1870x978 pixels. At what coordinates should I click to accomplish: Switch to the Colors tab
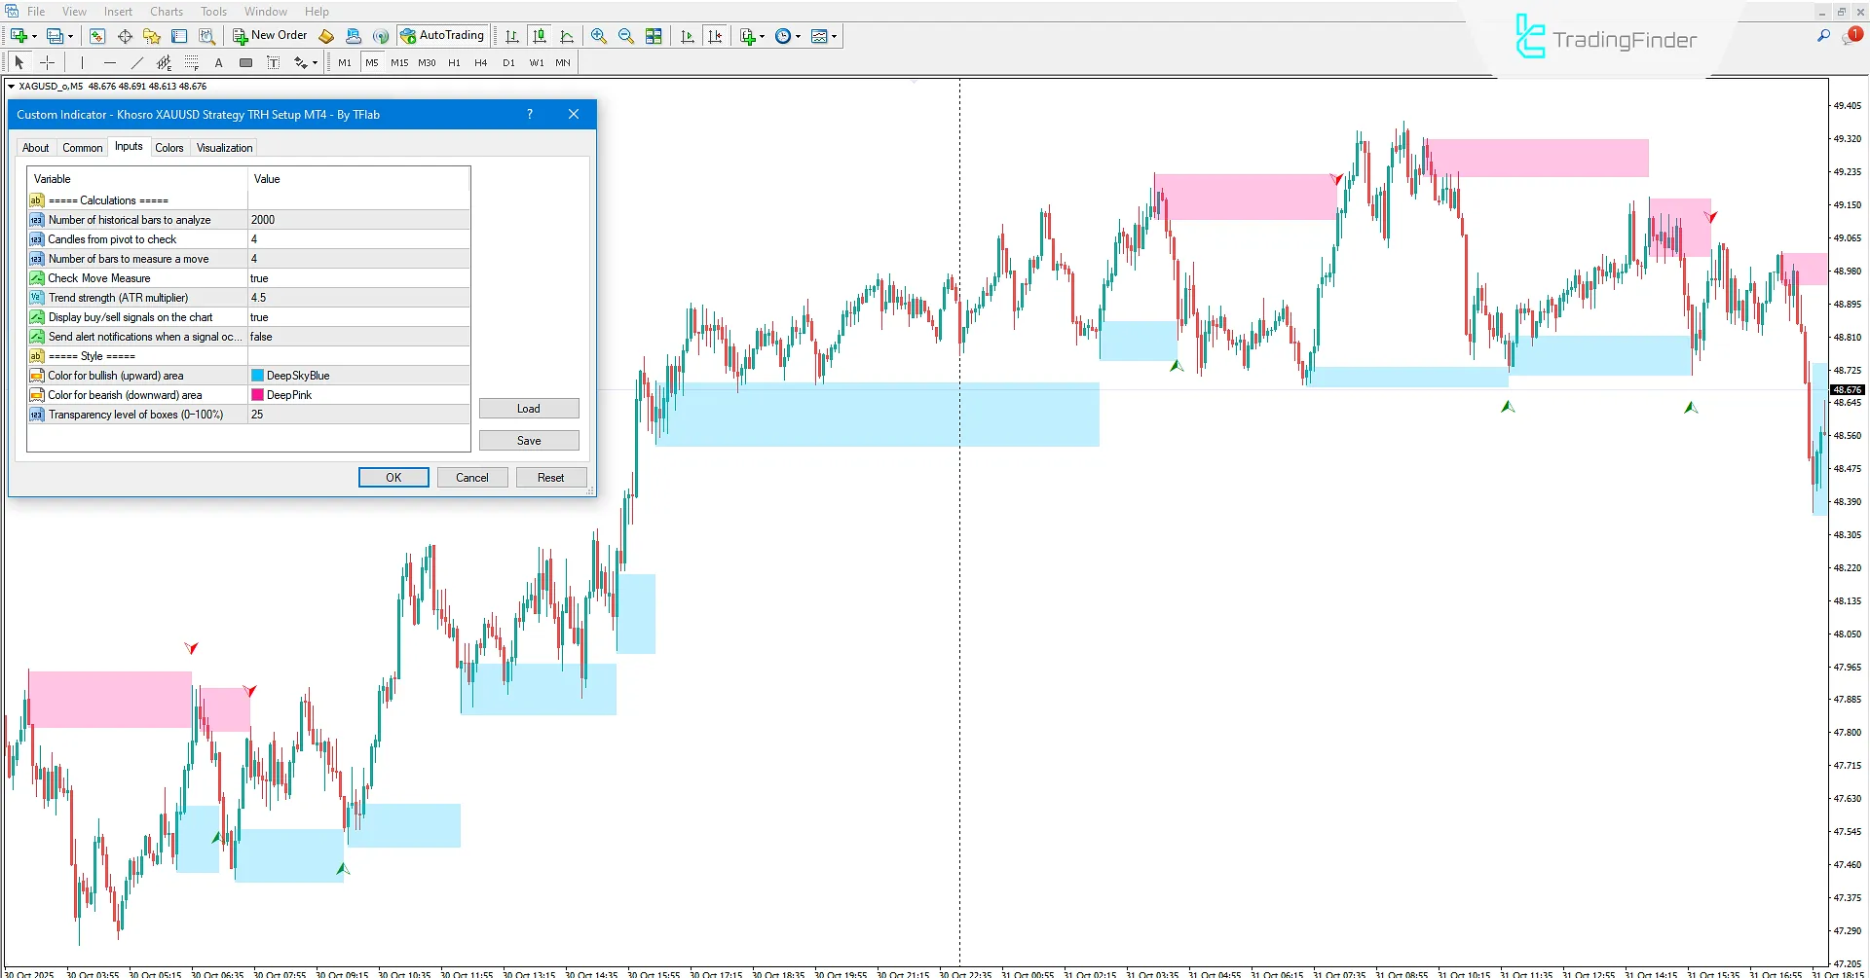click(169, 147)
